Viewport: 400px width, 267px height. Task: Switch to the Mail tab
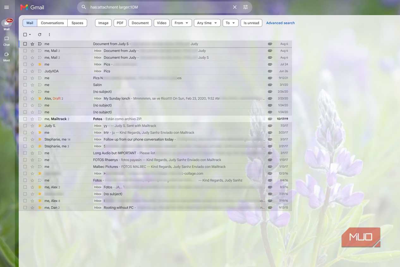click(x=30, y=23)
